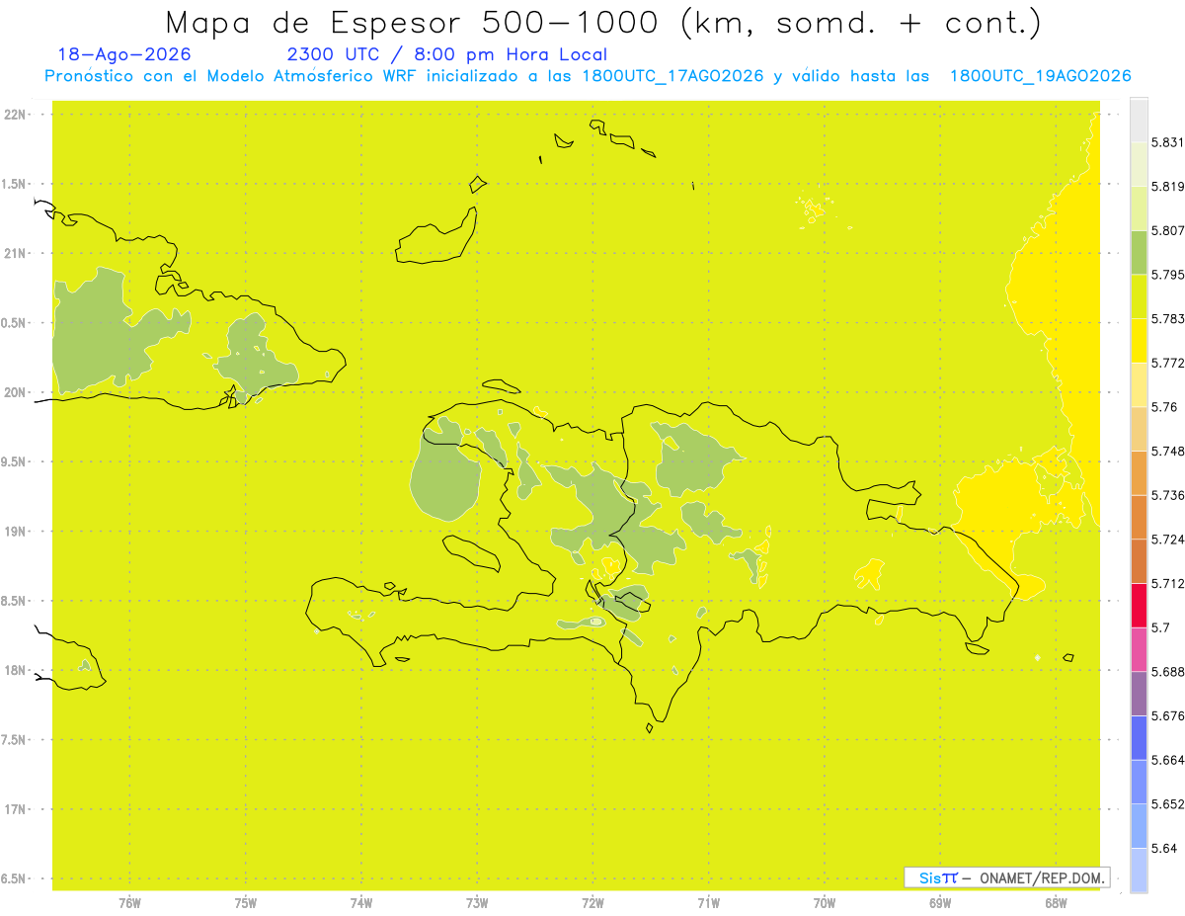Click the time text '2300 UTC / 8:00 pm Hora Local'
Screen dimensions: 1185x916
446,54
